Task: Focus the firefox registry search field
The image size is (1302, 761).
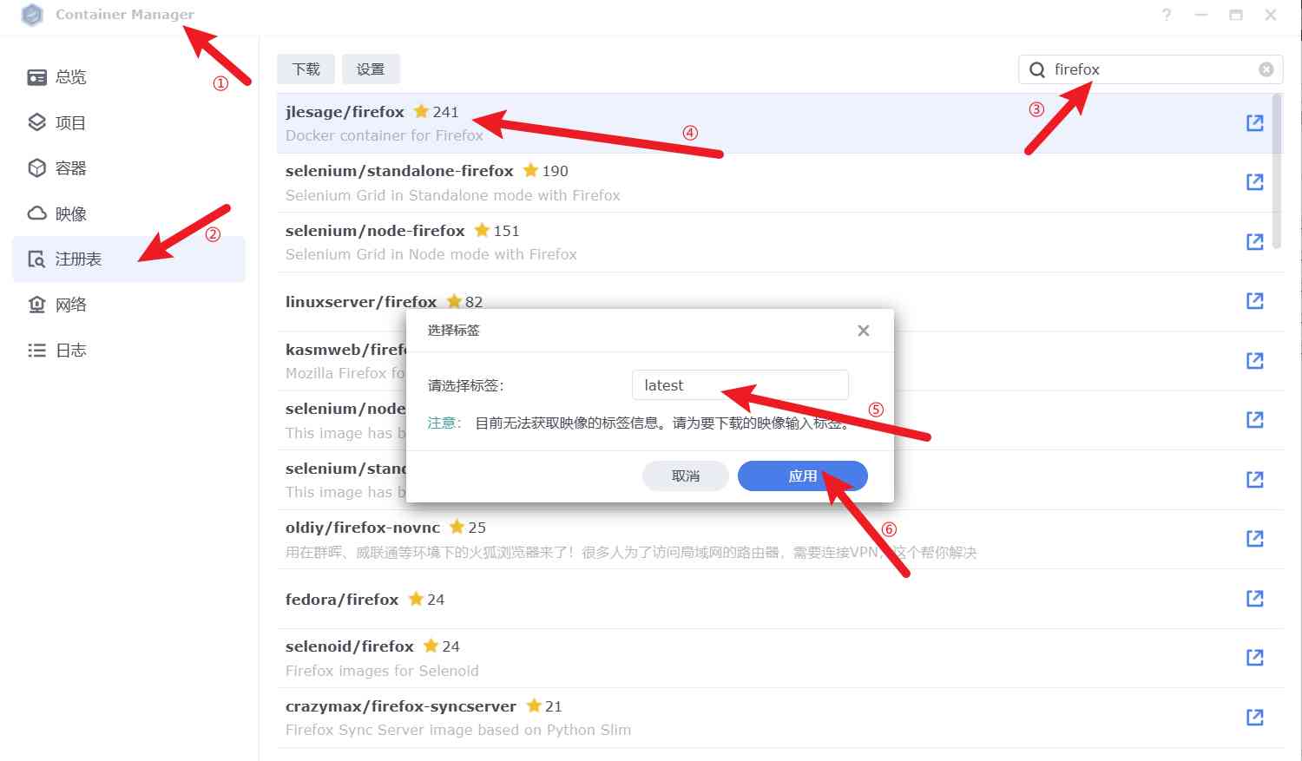Action: (x=1150, y=69)
